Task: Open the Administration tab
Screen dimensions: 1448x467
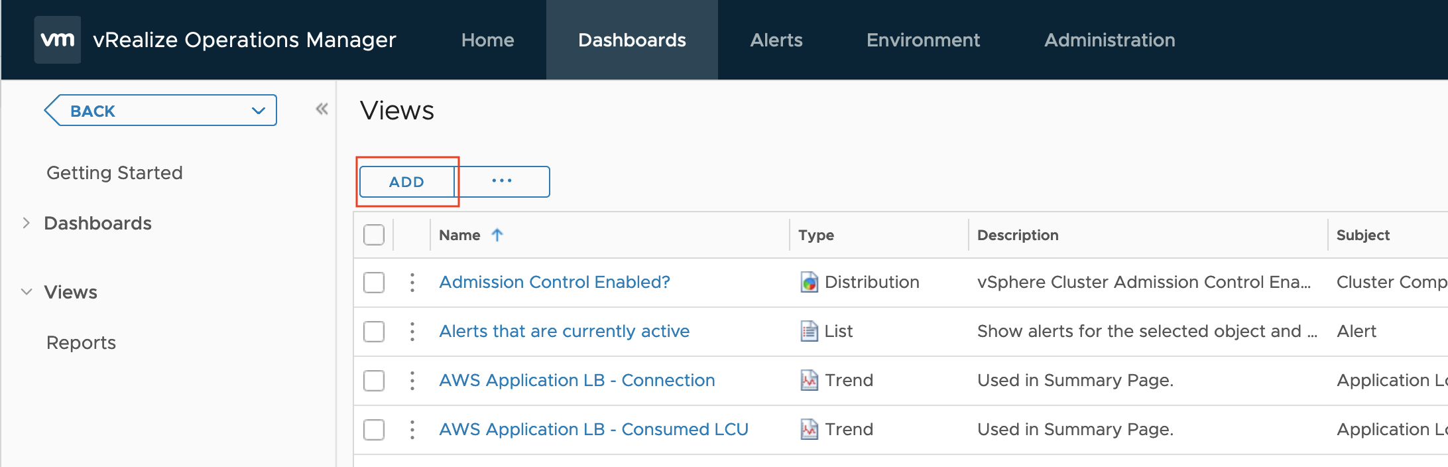Action: [1110, 40]
